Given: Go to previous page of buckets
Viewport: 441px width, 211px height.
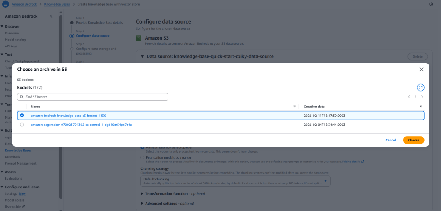Looking at the screenshot, I should pyautogui.click(x=409, y=97).
